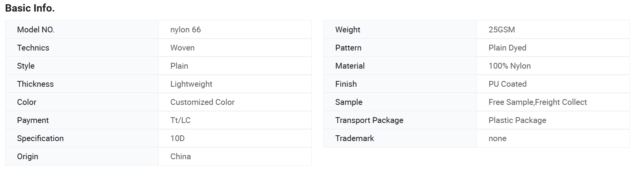Click the Style label cell
Viewport: 633px width, 170px height.
tap(82, 66)
